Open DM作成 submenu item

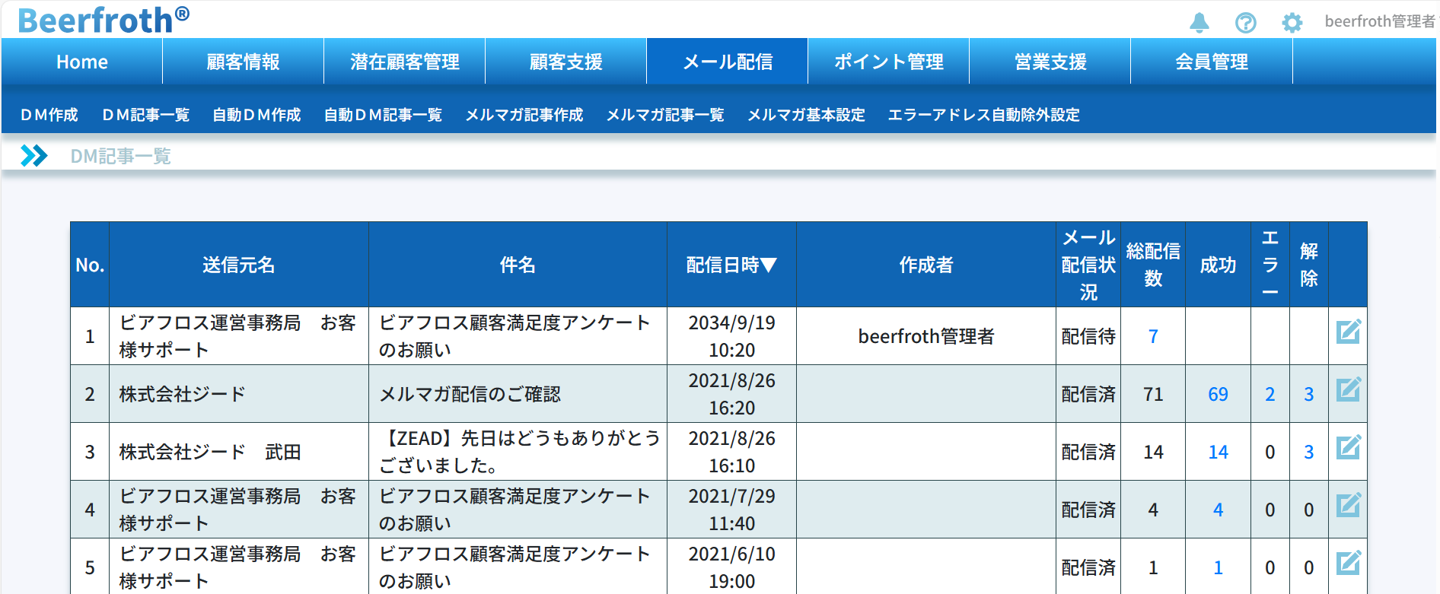pyautogui.click(x=49, y=115)
